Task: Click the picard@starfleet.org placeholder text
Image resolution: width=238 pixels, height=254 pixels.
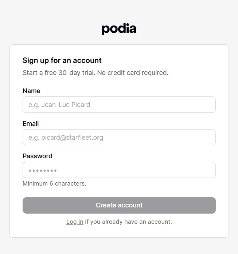Action: coord(66,138)
